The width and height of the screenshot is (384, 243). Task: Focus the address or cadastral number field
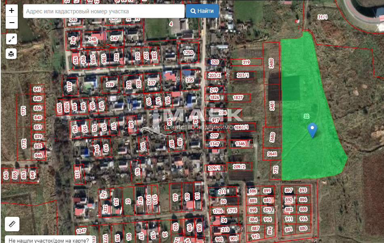point(104,11)
